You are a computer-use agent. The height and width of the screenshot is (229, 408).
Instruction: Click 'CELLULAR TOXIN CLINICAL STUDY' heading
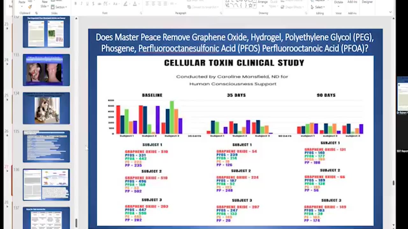coord(234,63)
